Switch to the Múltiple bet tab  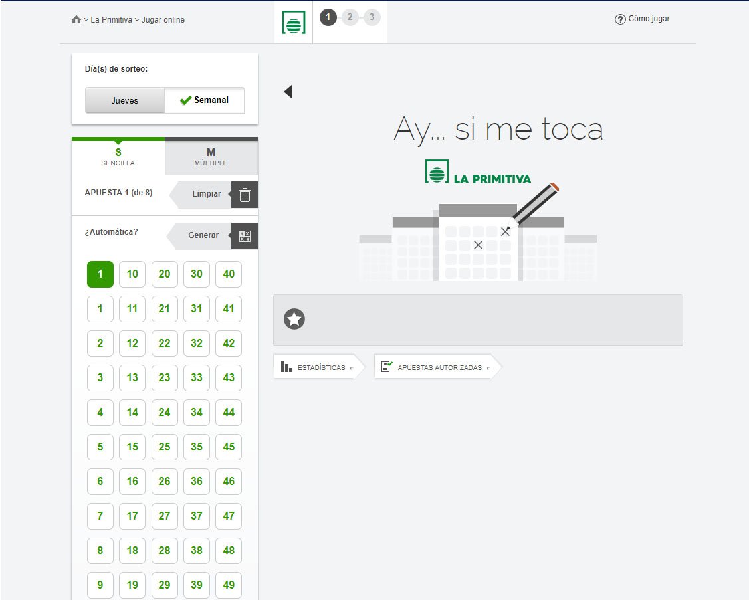point(211,157)
